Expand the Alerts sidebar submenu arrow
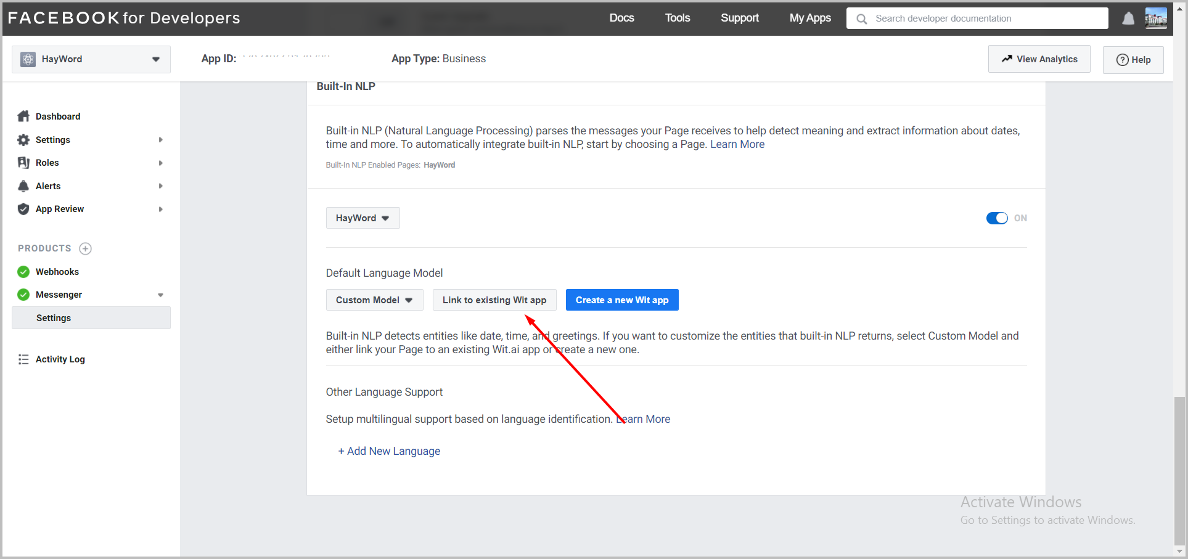Viewport: 1188px width, 559px height. coord(160,186)
